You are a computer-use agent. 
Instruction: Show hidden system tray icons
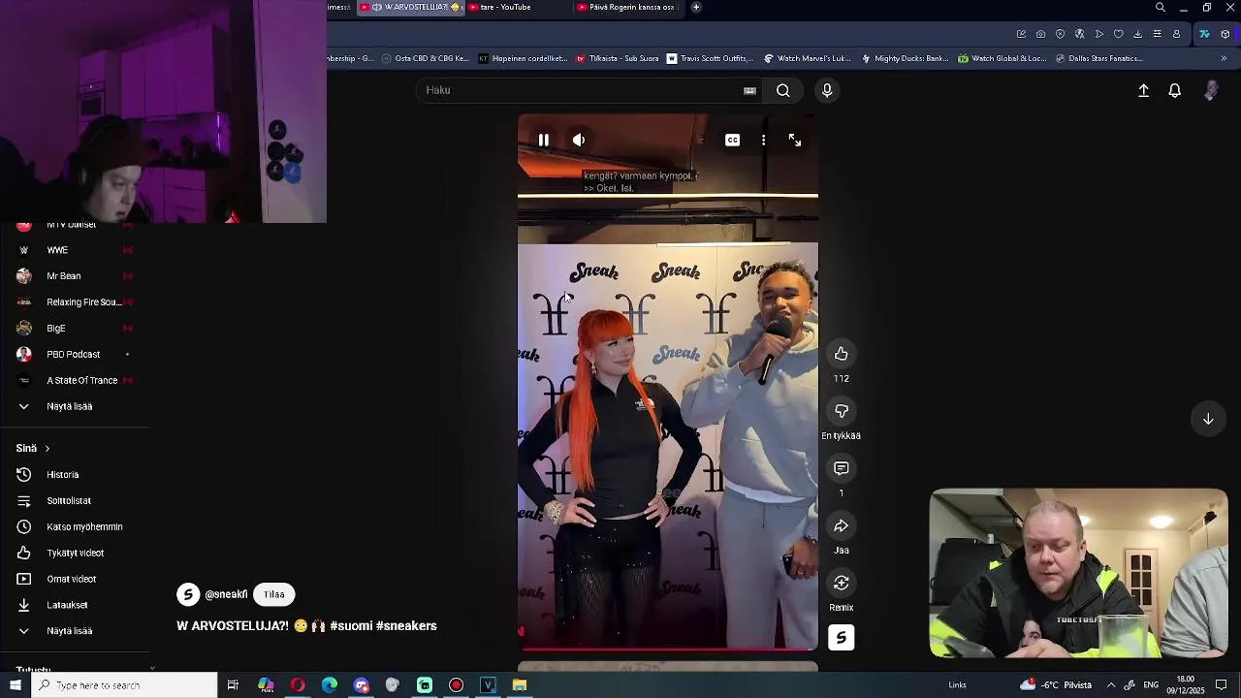tap(1111, 685)
